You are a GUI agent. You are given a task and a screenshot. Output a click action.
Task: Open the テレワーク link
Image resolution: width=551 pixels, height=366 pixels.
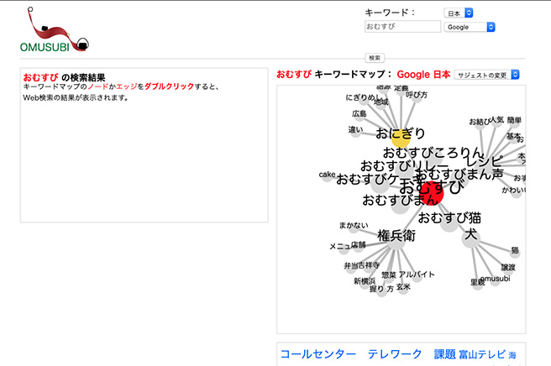pos(395,354)
